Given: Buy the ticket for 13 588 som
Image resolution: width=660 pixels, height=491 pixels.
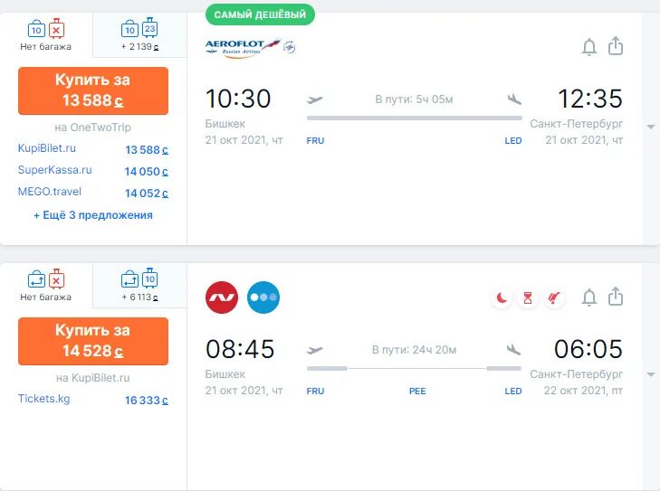Looking at the screenshot, I should [x=93, y=90].
